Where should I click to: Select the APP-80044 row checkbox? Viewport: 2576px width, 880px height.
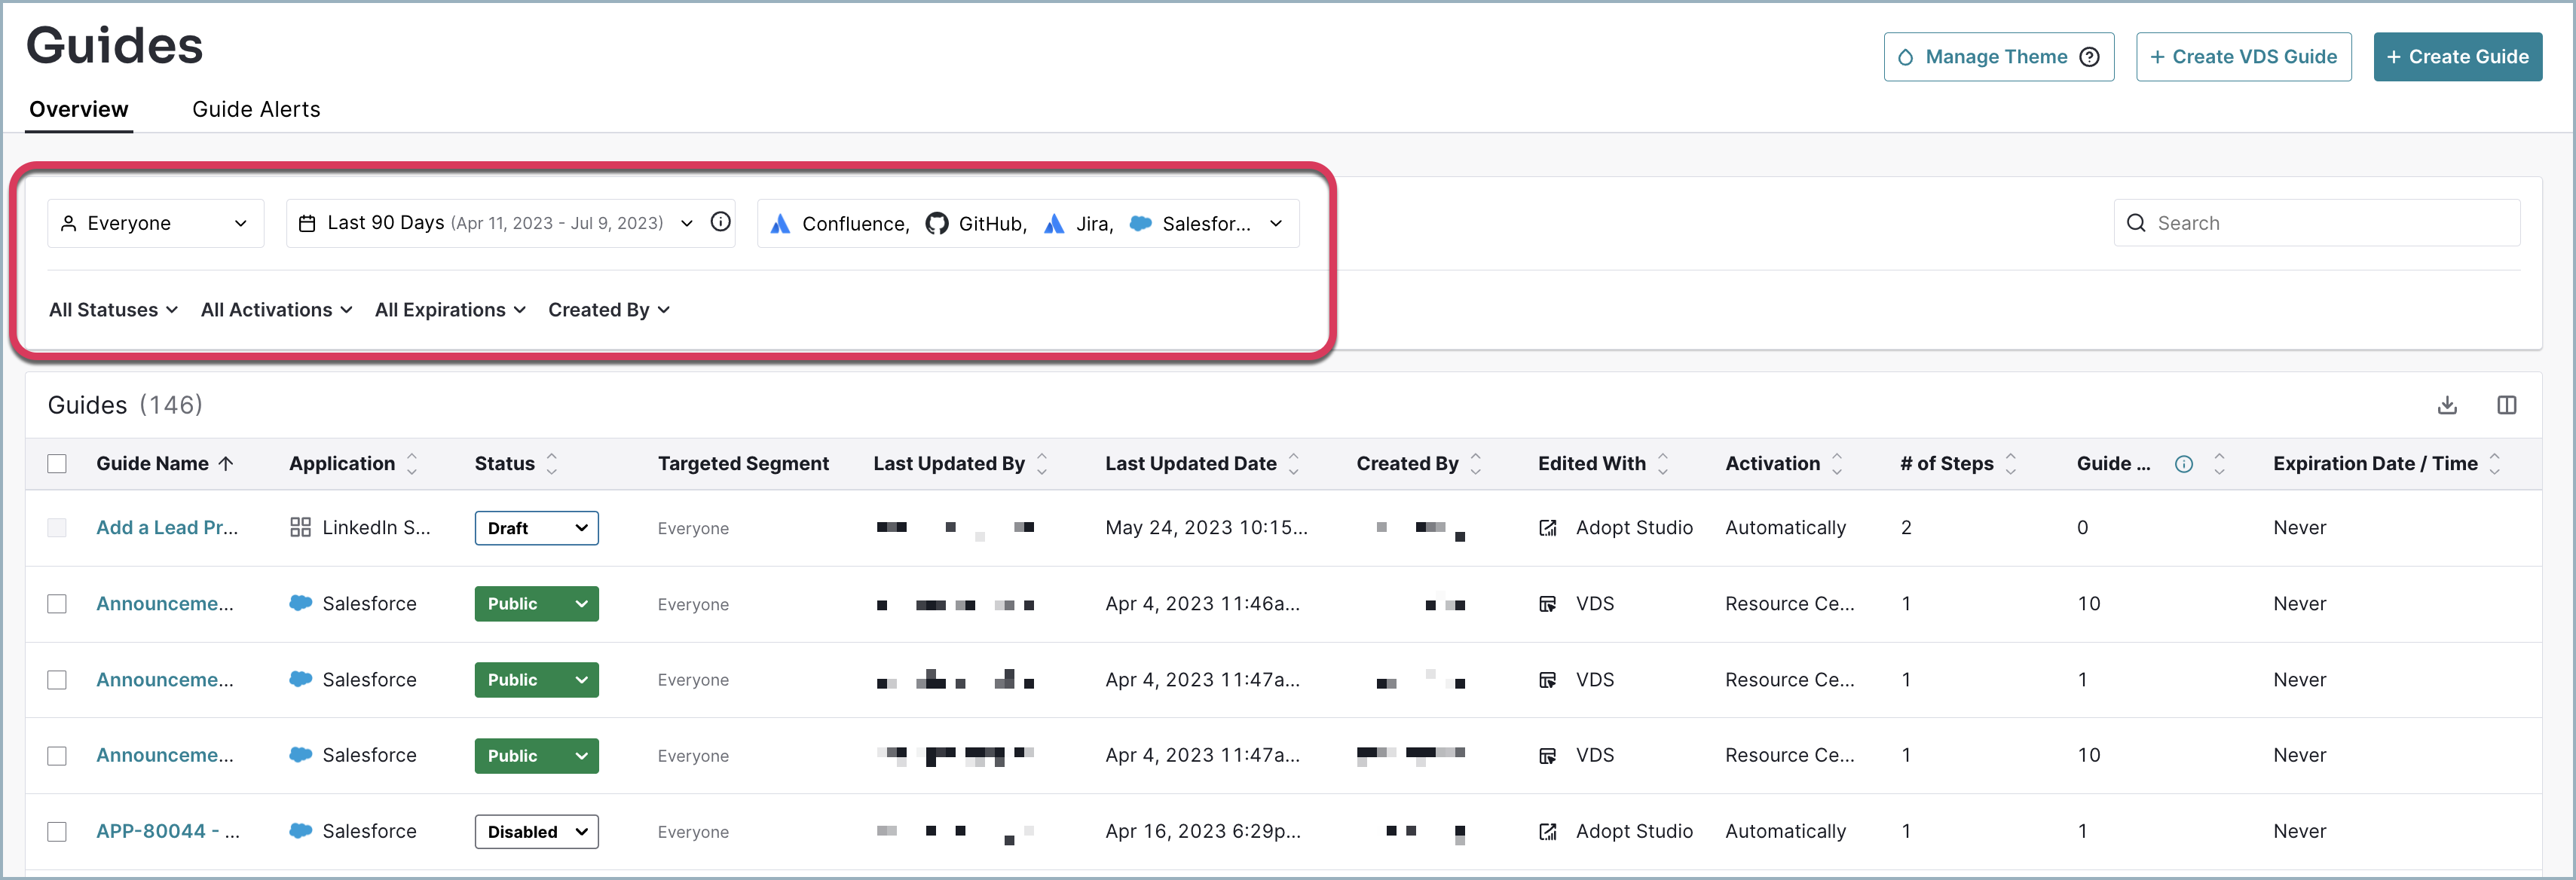[x=57, y=832]
